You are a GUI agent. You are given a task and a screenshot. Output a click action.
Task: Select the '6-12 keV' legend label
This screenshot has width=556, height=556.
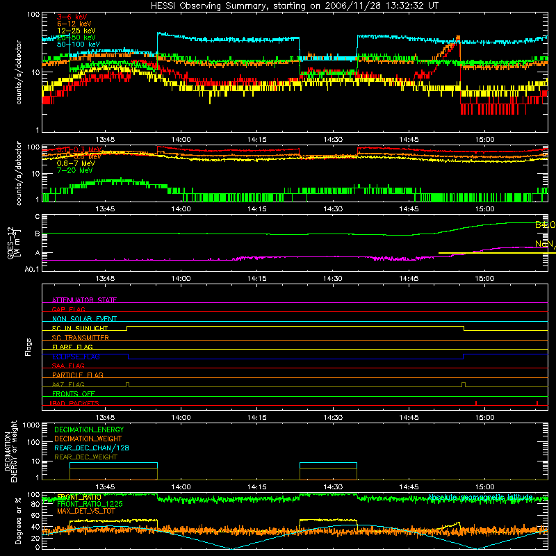click(x=74, y=24)
